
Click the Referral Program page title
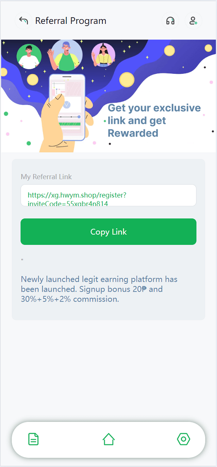[71, 21]
